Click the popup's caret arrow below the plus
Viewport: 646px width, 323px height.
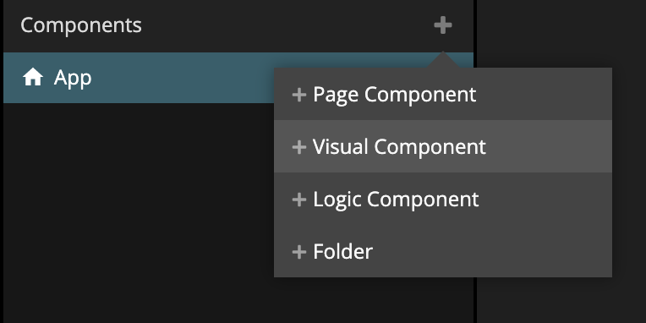click(443, 60)
